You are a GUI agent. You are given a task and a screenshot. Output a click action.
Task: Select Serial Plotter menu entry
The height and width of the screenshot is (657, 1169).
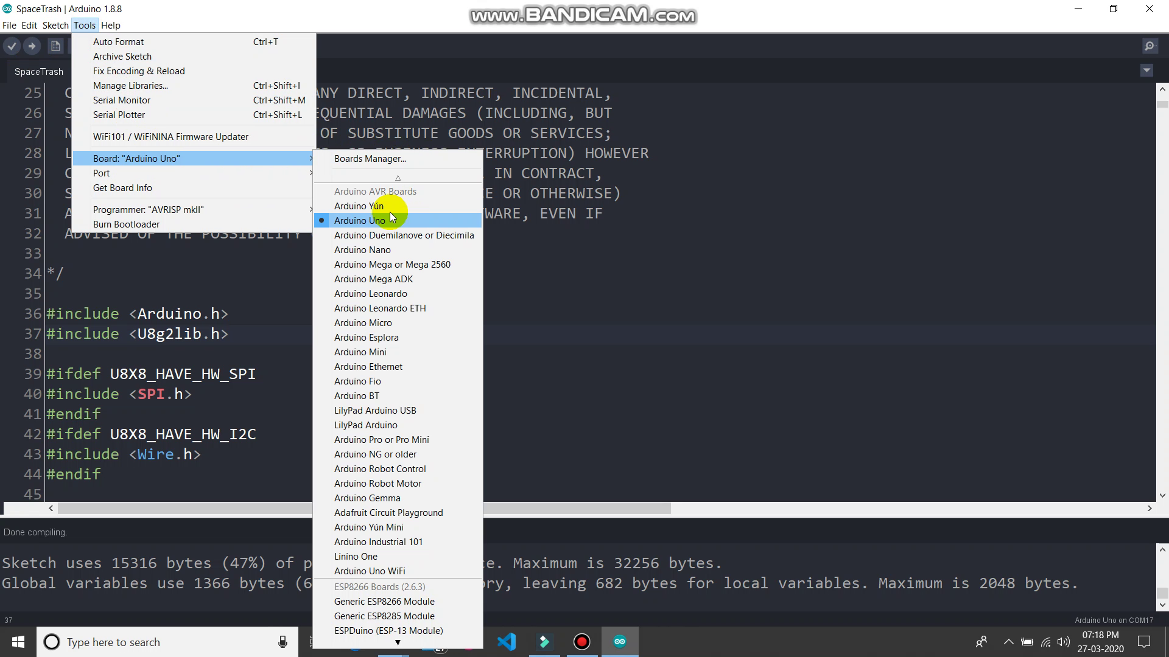pyautogui.click(x=119, y=115)
